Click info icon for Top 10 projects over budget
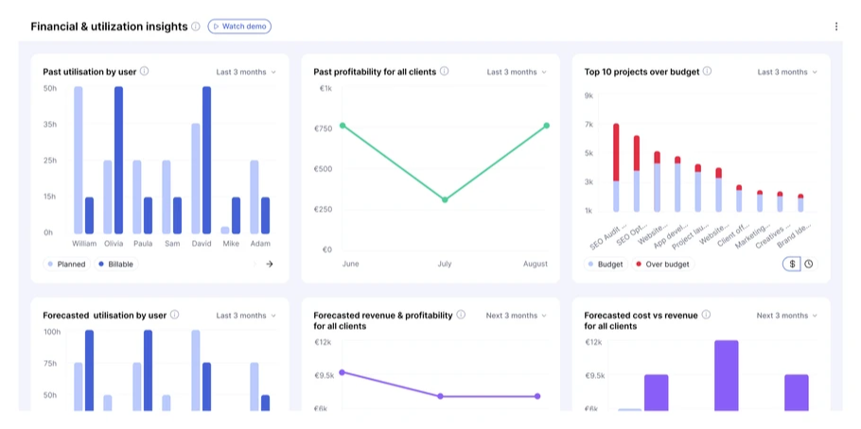861x429 pixels. point(708,72)
